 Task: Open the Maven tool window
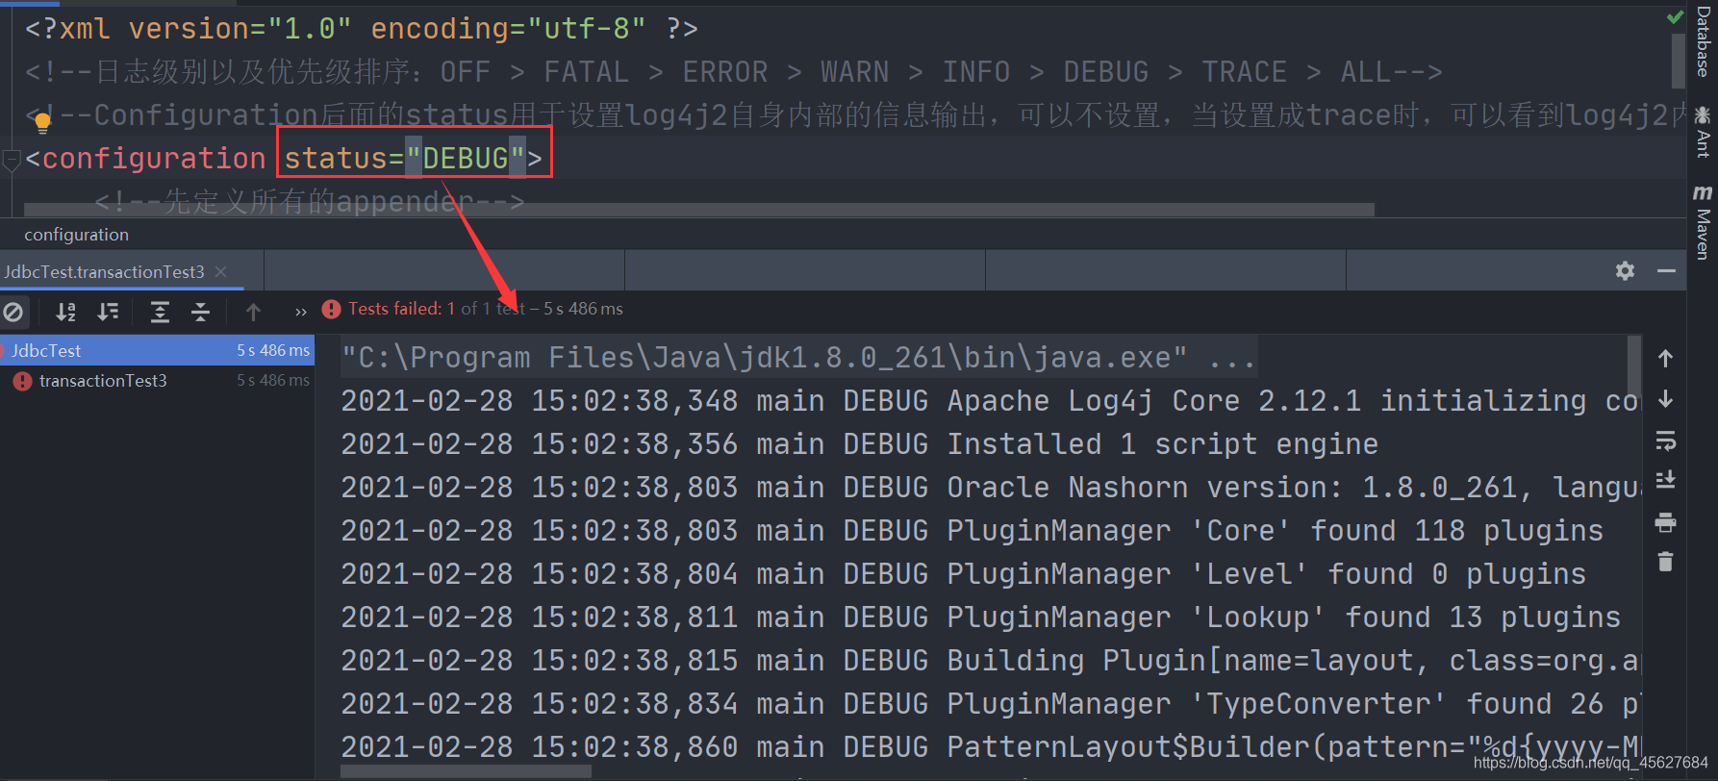pyautogui.click(x=1703, y=221)
